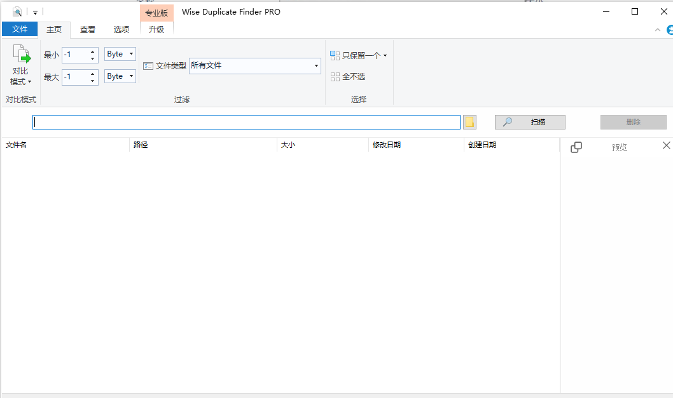Sort by the 创建日期 column header
Image resolution: width=673 pixels, height=398 pixels.
[x=511, y=145]
